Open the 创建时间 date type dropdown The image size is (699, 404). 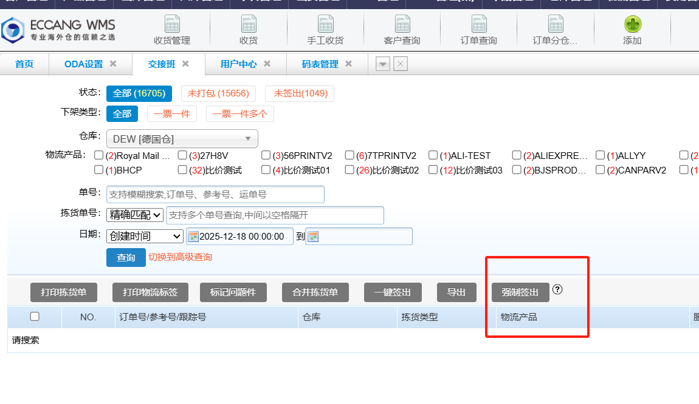145,236
